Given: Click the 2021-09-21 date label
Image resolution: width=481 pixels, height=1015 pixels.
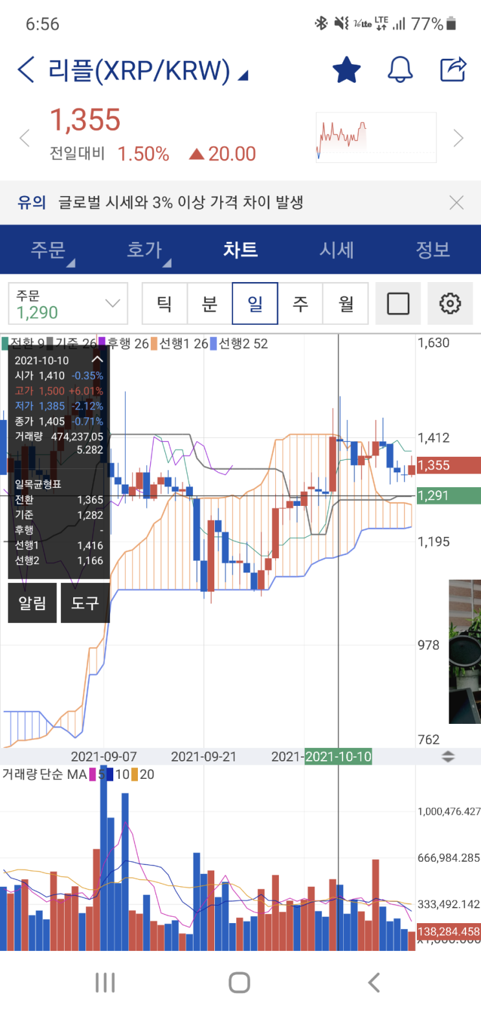Looking at the screenshot, I should tap(204, 756).
